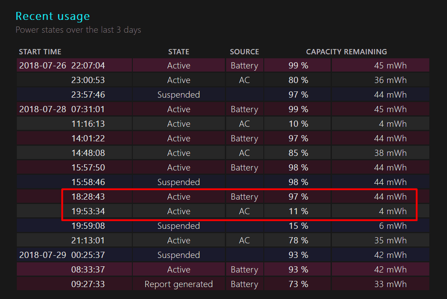Select the 38 mWh capacity cell

click(390, 153)
